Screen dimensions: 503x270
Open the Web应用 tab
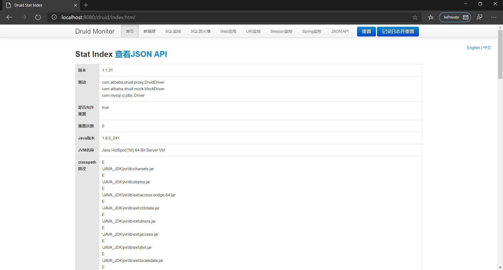[x=228, y=31]
